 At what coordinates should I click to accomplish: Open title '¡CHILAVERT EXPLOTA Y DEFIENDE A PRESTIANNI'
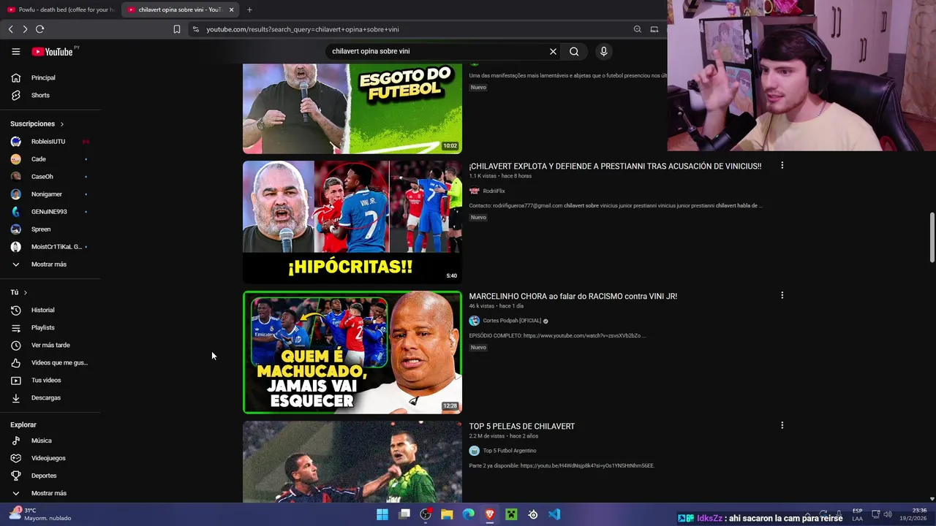tap(615, 167)
